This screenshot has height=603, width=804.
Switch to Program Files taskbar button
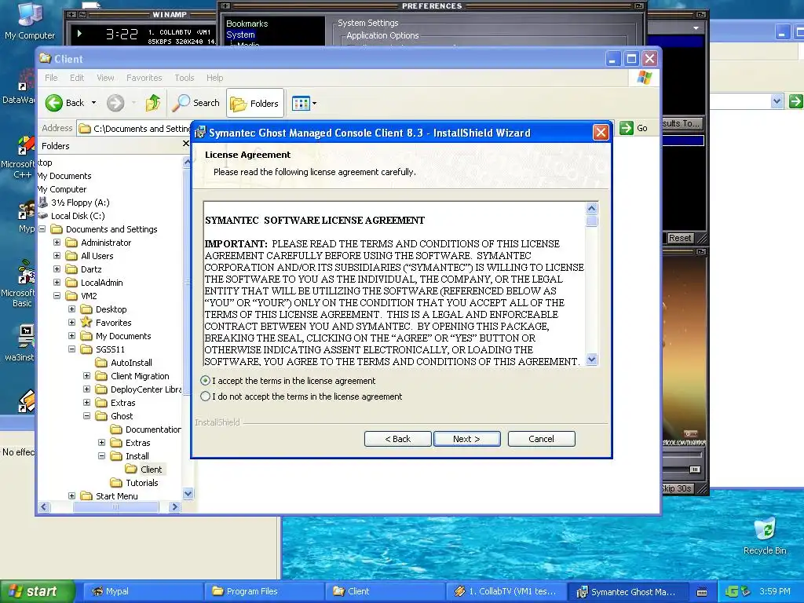coord(264,591)
